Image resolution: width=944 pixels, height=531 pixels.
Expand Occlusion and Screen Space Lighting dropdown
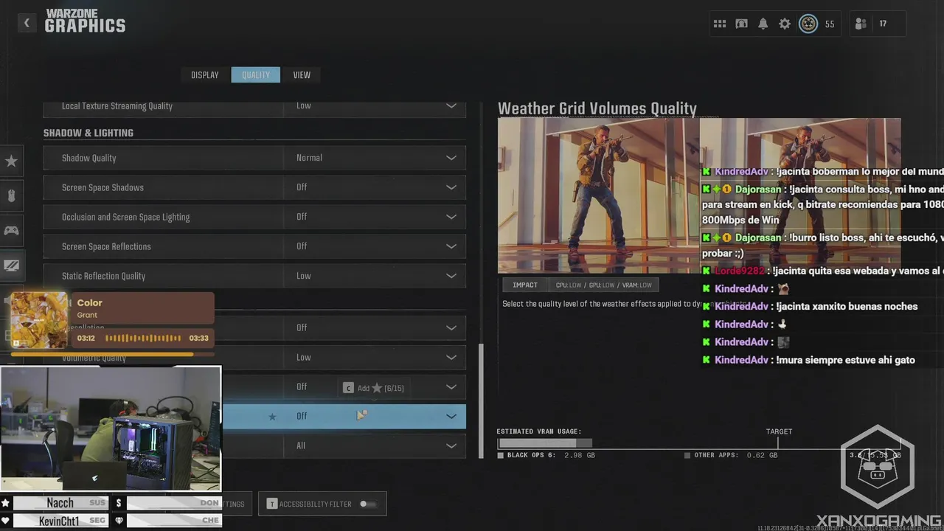(451, 217)
